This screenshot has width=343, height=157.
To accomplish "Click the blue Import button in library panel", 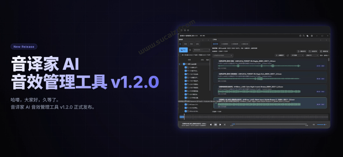I will [183, 50].
